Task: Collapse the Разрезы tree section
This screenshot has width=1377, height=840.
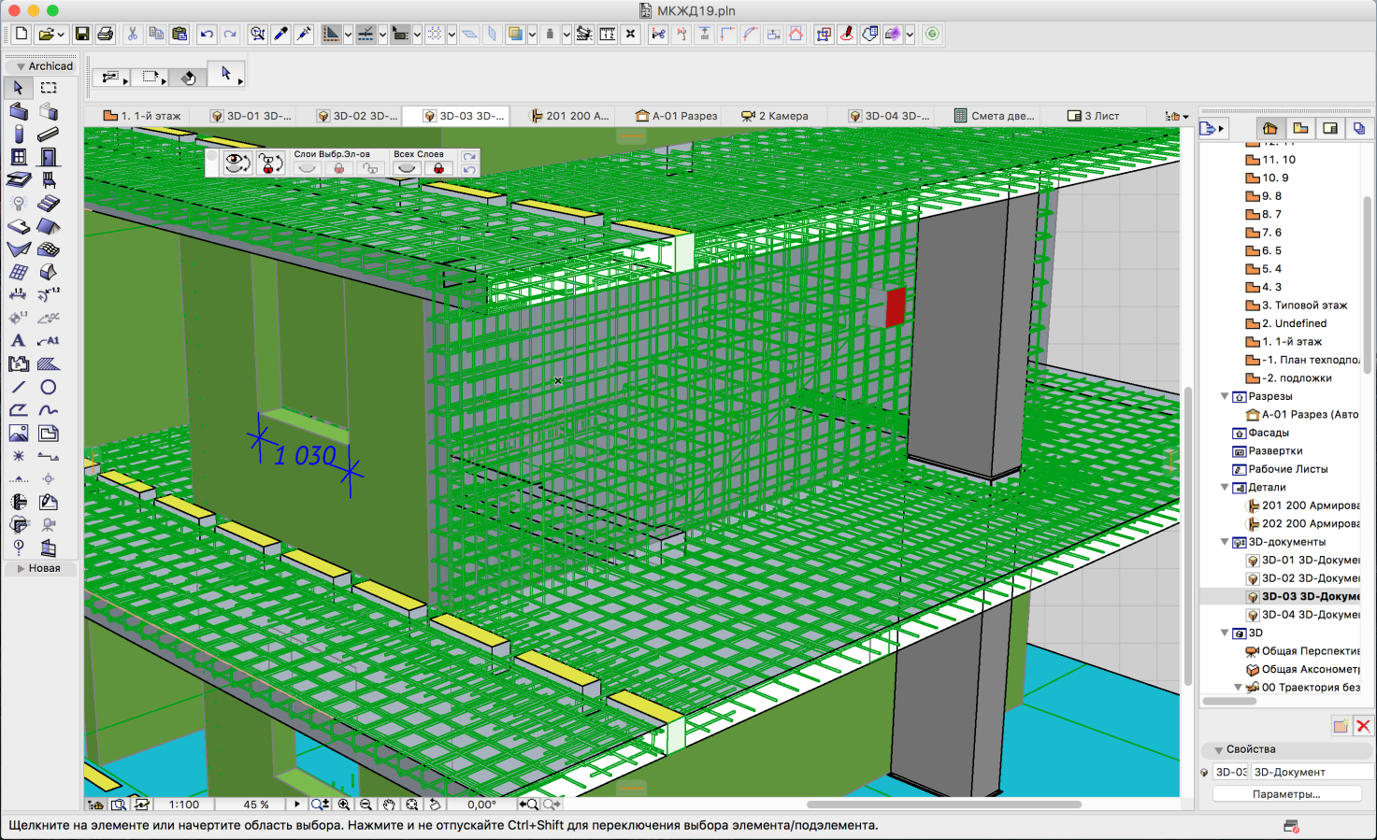Action: [x=1225, y=396]
